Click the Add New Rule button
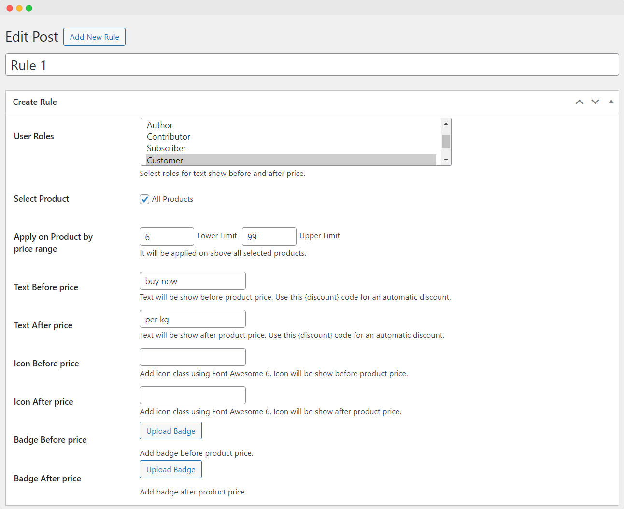The image size is (624, 509). [x=94, y=37]
